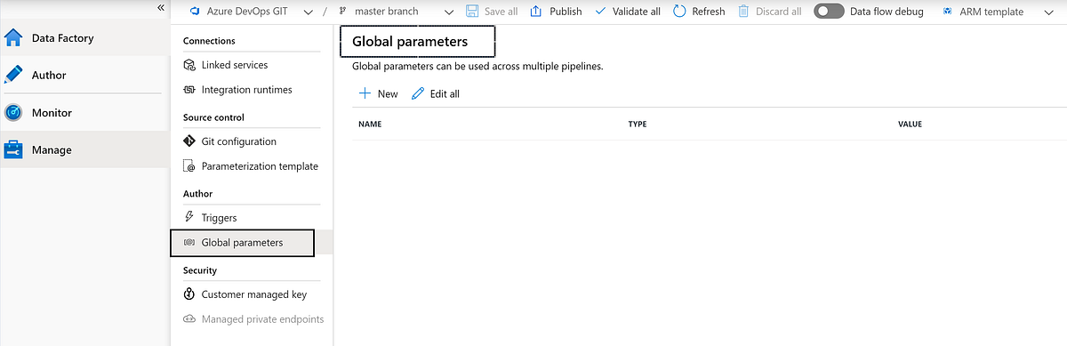Click the ARM template cube icon
Image resolution: width=1067 pixels, height=346 pixels.
947,12
